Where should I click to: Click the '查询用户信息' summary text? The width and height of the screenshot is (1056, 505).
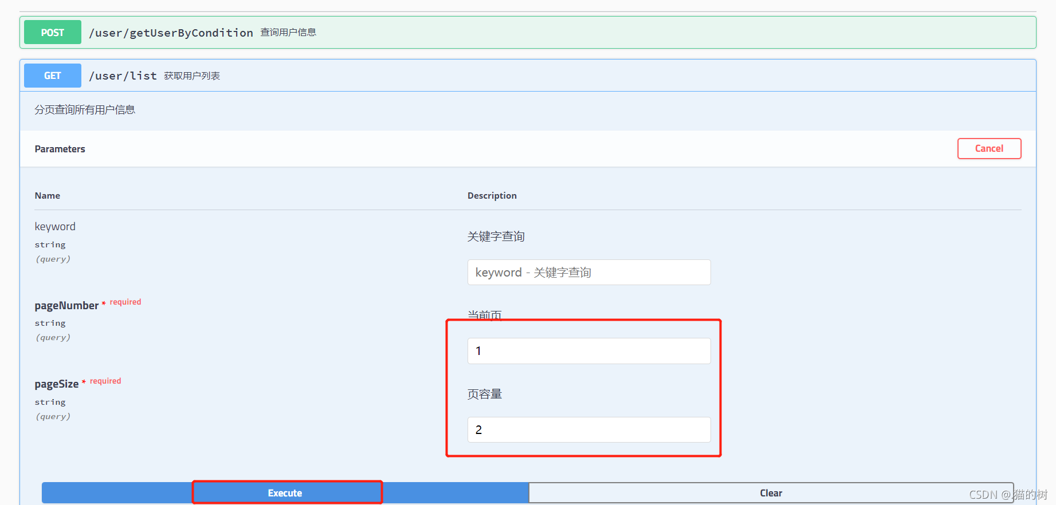(288, 32)
